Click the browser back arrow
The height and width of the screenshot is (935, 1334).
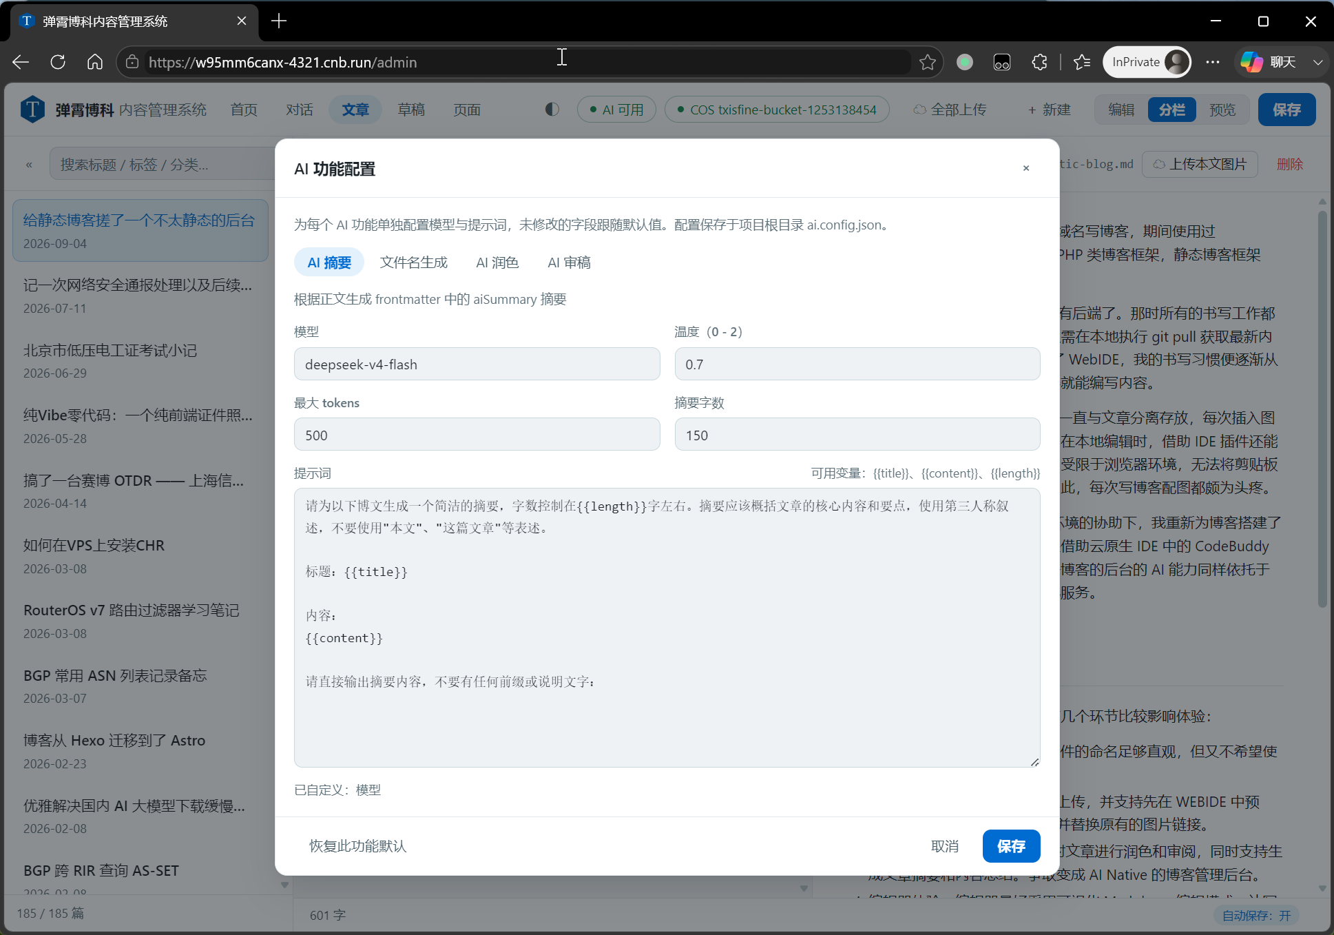pos(21,62)
